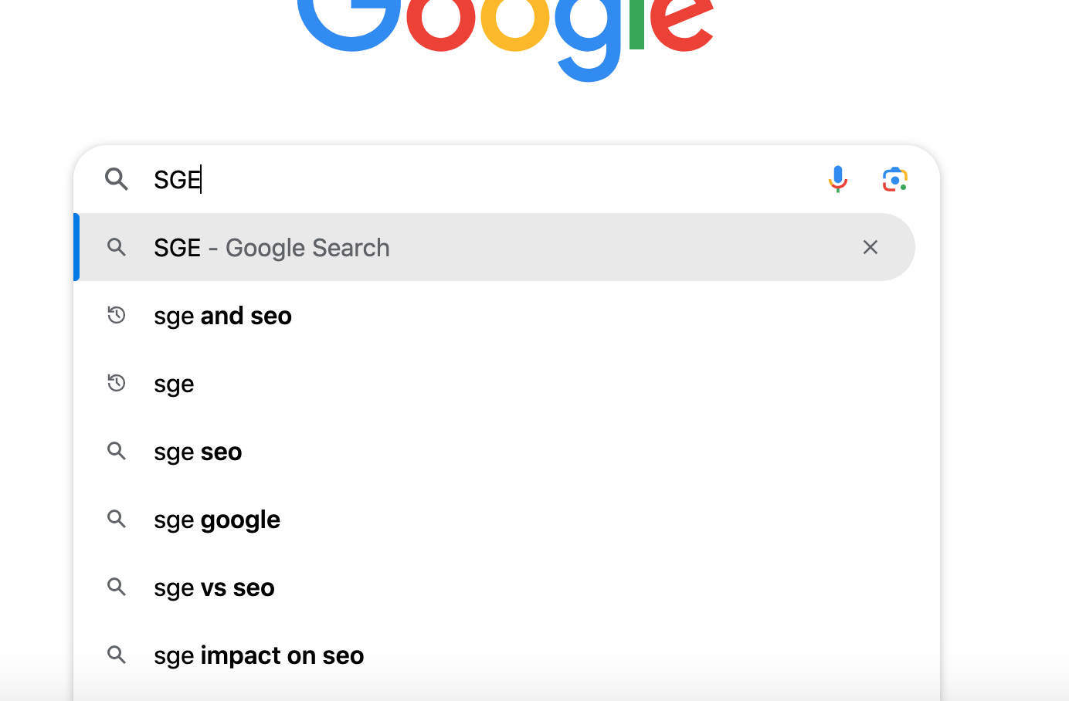Click the search icon next to 'sge impact on seo'
The image size is (1069, 701).
116,654
